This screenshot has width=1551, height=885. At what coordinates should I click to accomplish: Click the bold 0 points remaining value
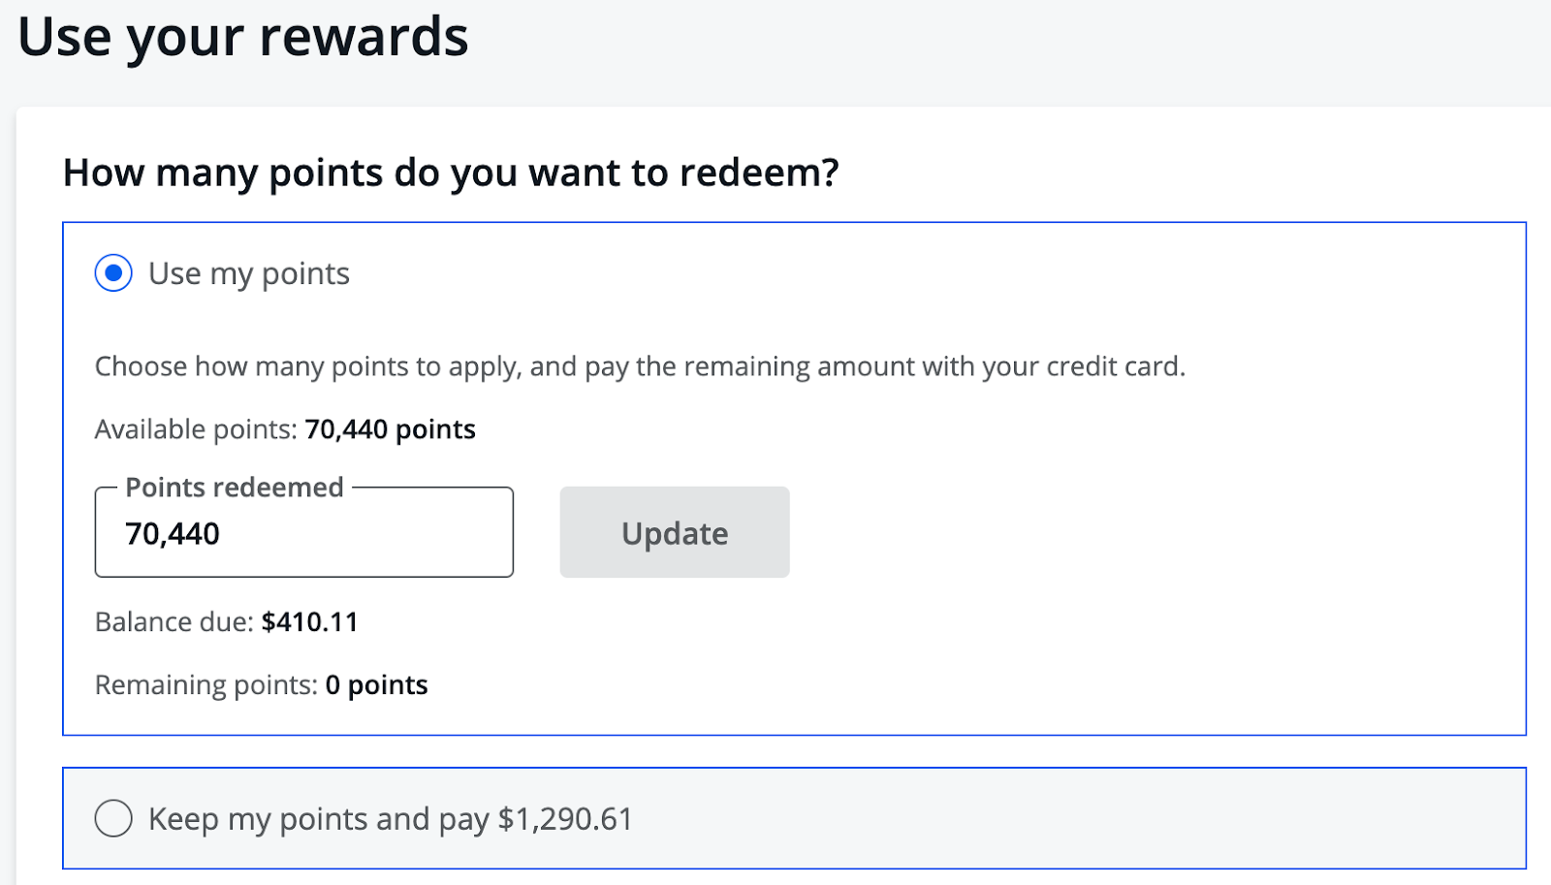pos(377,685)
